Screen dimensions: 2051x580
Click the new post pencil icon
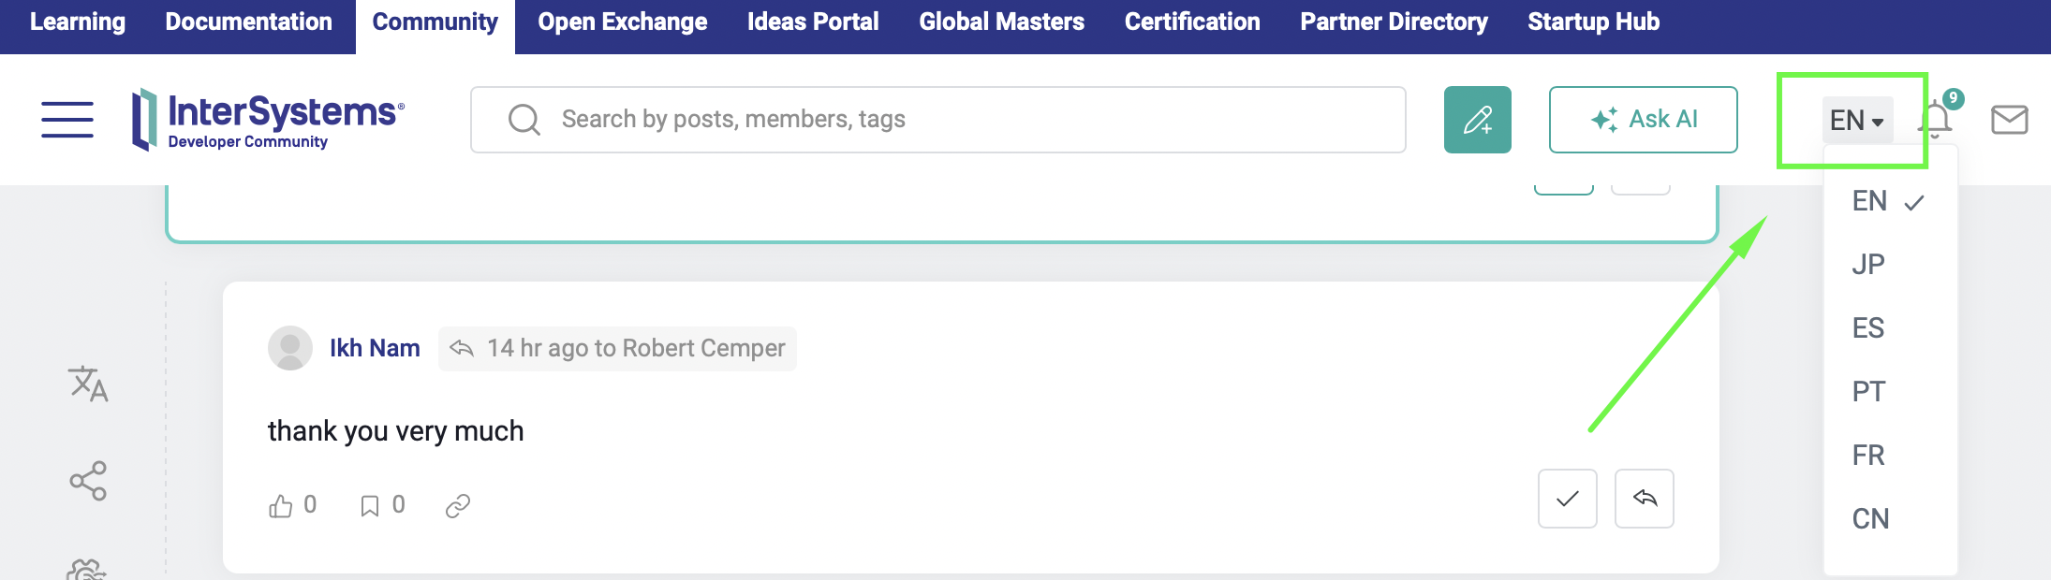1477,120
